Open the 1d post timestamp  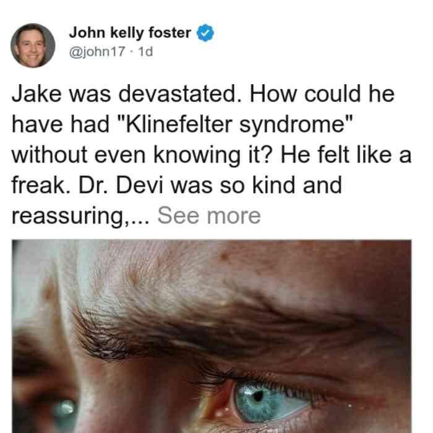(145, 51)
